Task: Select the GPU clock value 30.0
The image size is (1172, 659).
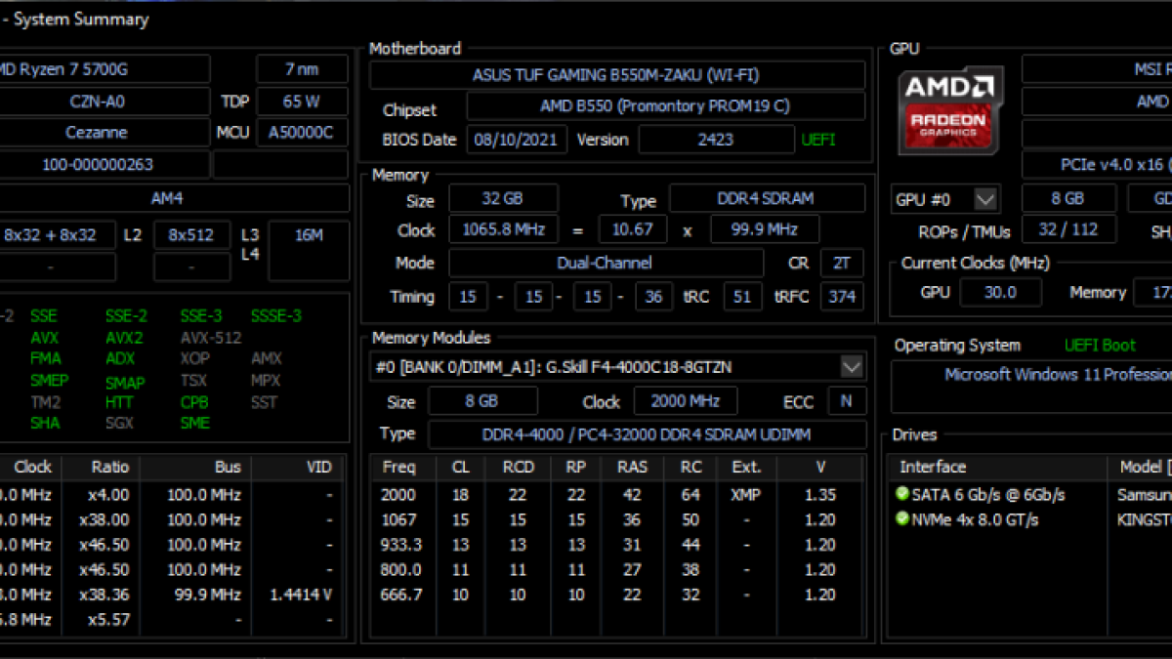Action: pyautogui.click(x=1001, y=293)
